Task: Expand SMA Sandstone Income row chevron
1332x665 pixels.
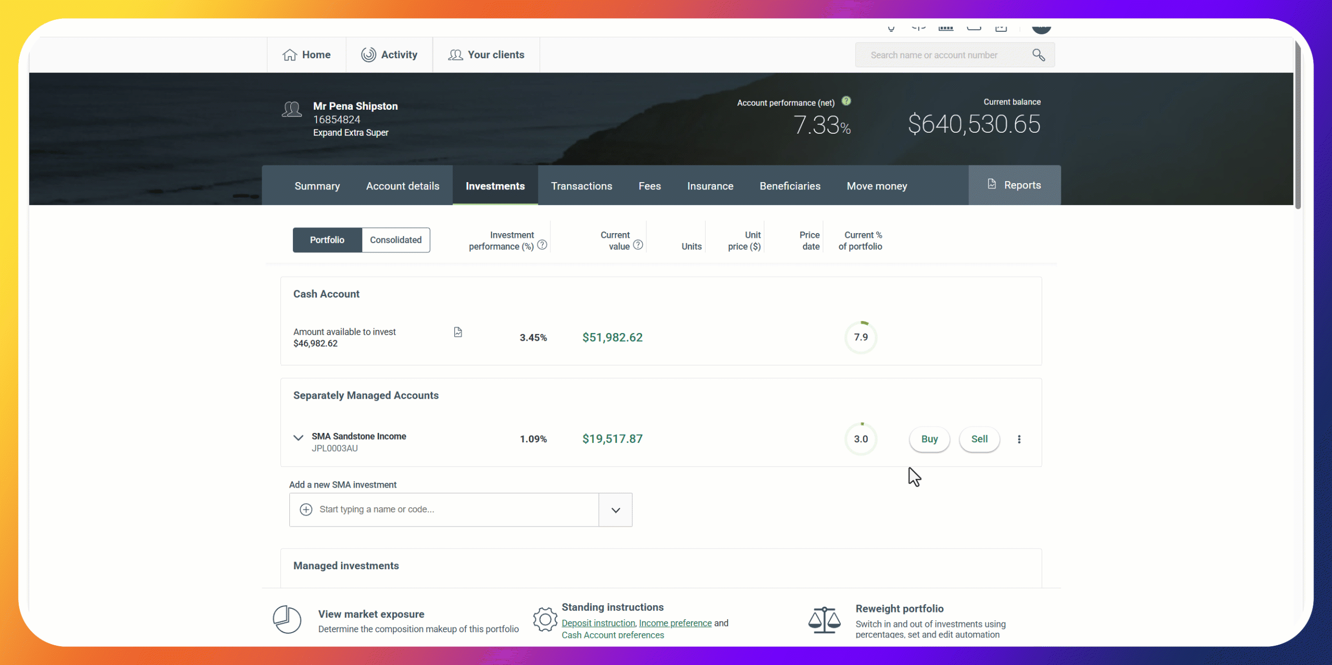Action: [x=298, y=438]
